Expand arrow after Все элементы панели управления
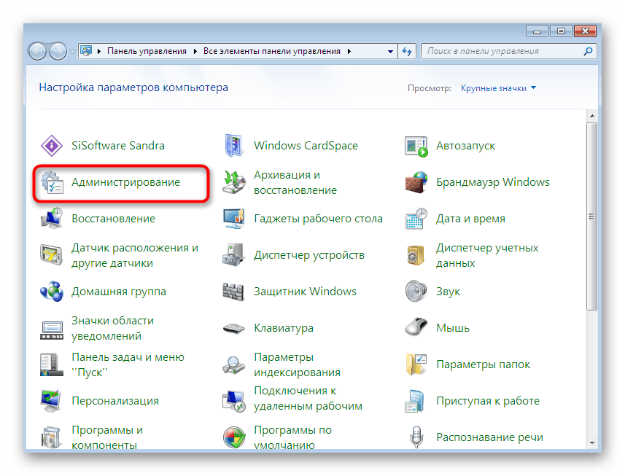625x476 pixels. (x=349, y=51)
